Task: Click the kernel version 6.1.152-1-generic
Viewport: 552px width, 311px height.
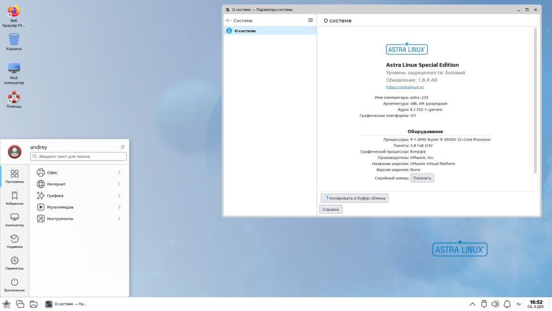Action: coord(426,110)
